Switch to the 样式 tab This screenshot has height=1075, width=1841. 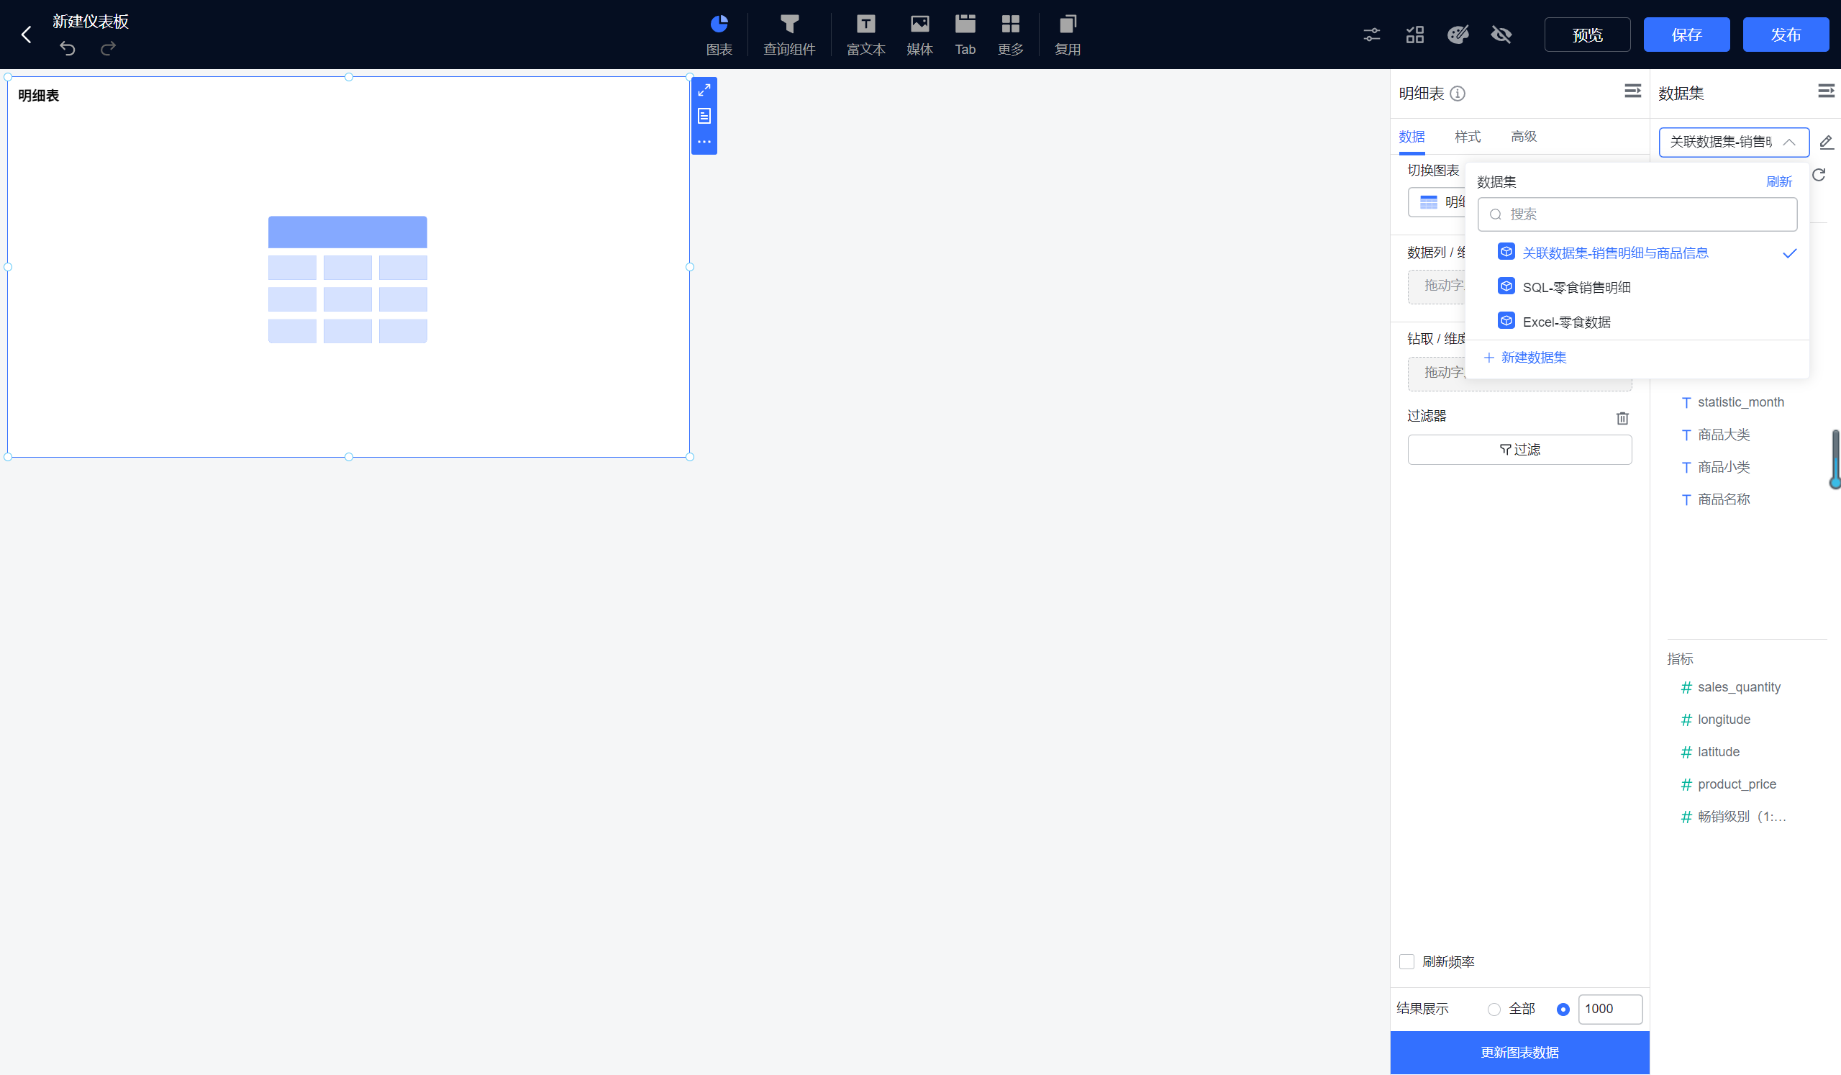1467,137
